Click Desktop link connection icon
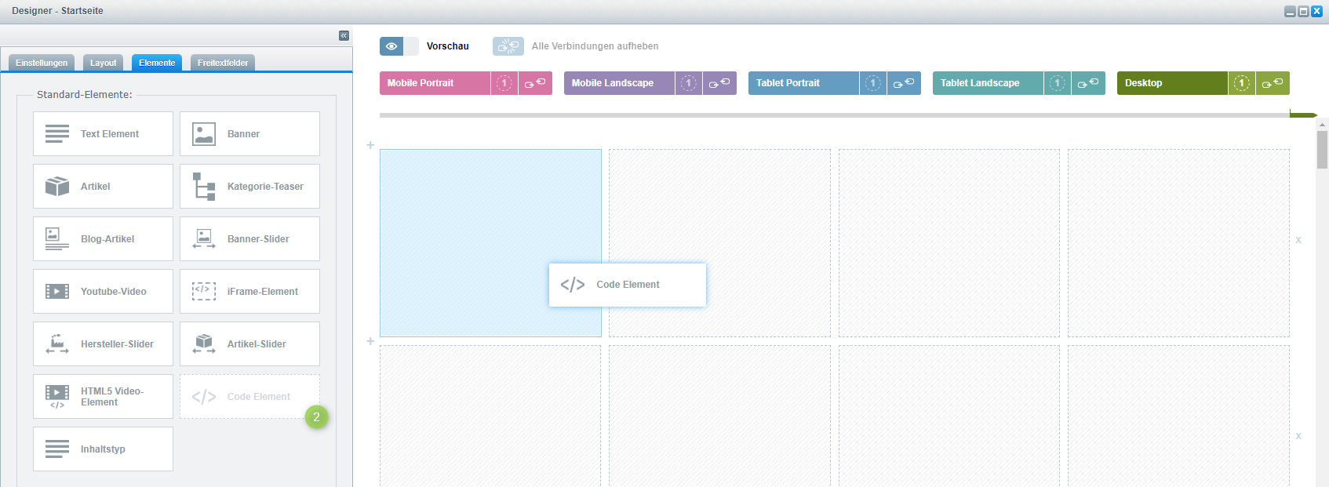This screenshot has height=487, width=1329. [x=1273, y=83]
